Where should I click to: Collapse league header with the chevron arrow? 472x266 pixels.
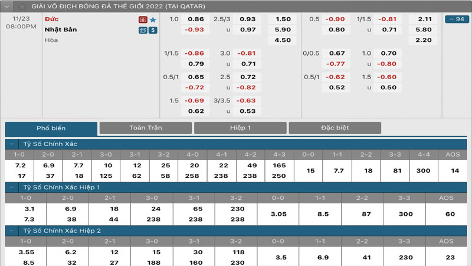click(8, 7)
